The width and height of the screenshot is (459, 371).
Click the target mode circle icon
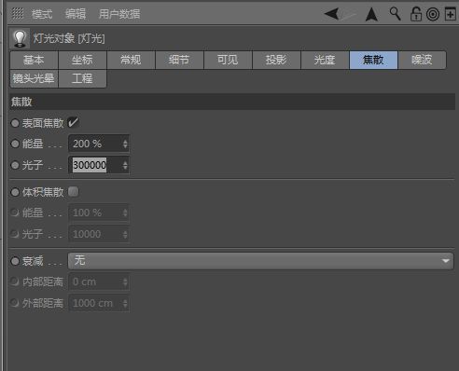[433, 14]
